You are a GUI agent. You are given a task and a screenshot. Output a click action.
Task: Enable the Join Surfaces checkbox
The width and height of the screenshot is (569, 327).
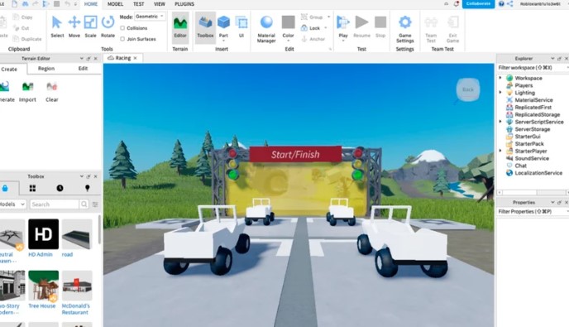122,39
